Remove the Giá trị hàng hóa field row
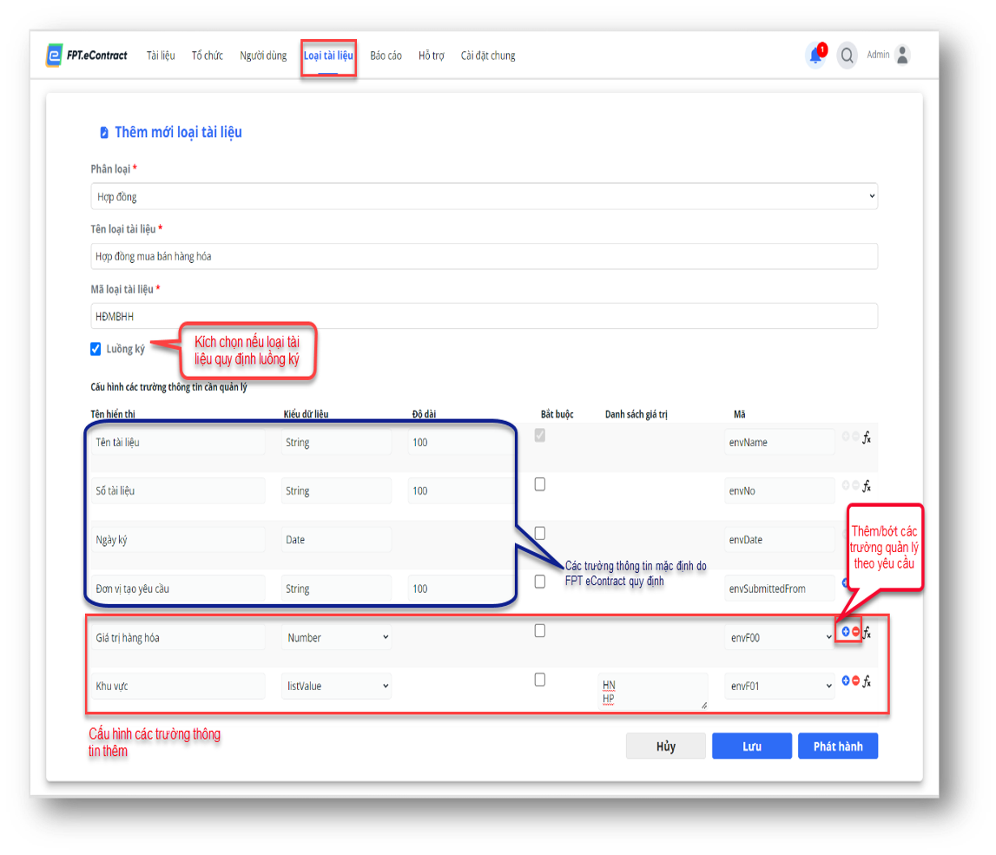Screen dimensions: 996x855 pyautogui.click(x=855, y=632)
